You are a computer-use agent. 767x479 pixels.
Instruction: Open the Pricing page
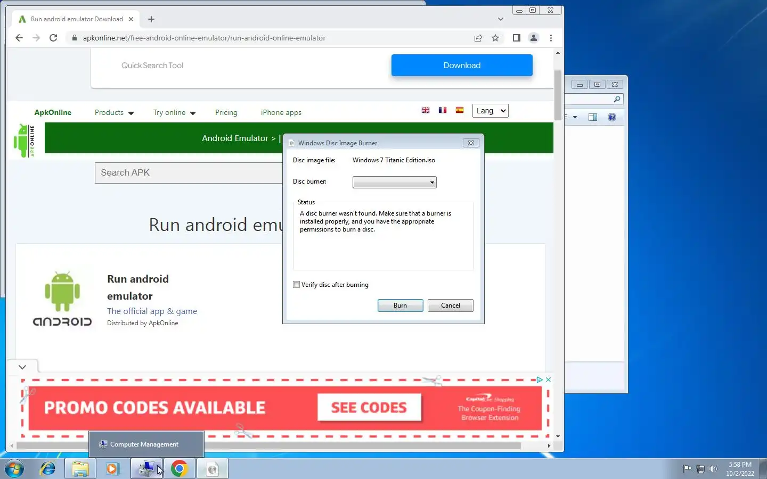(x=226, y=112)
